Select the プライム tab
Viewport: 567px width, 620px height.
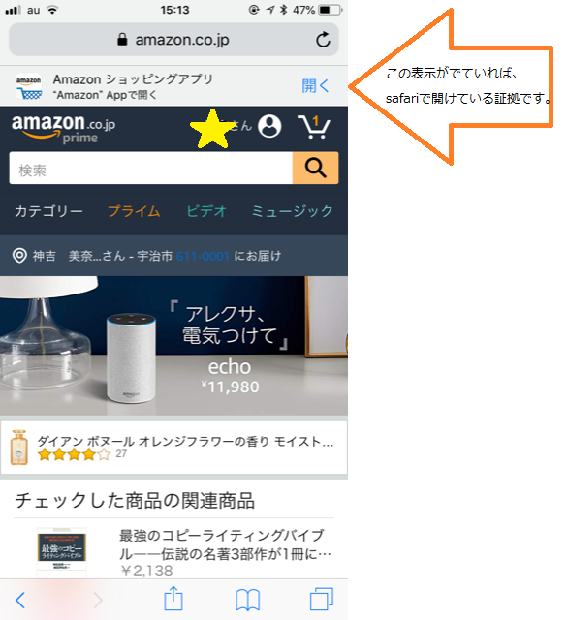[x=134, y=211]
